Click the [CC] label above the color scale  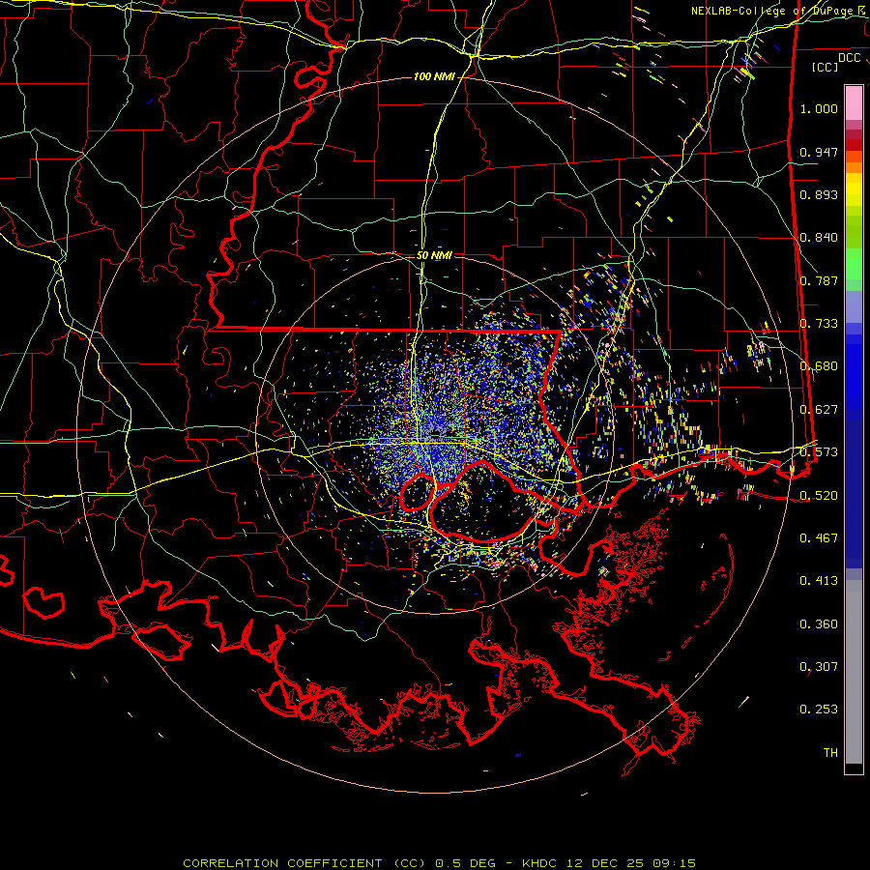tap(825, 67)
